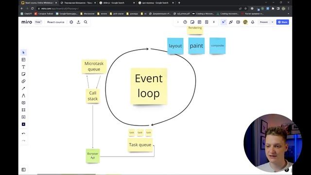
Task: Switch to the second browser tab
Action: point(78,3)
